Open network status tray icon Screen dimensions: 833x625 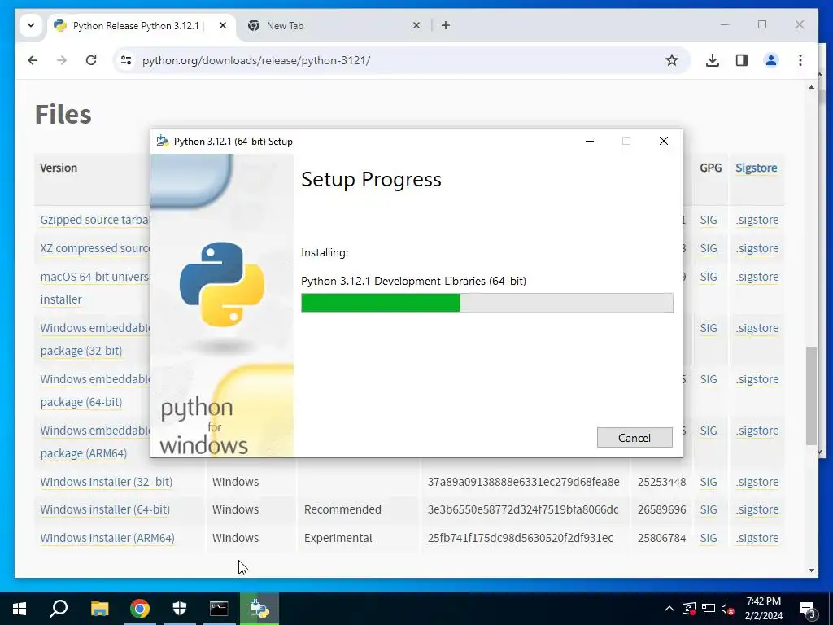pyautogui.click(x=709, y=609)
